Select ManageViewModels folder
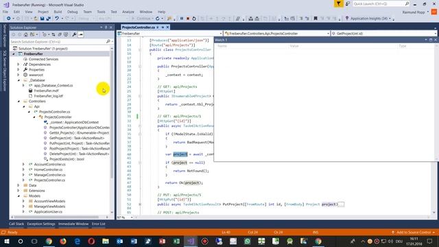 click(x=49, y=207)
